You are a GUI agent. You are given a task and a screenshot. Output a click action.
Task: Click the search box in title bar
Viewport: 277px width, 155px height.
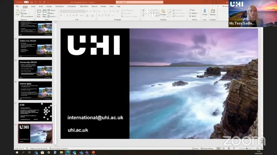click(139, 2)
